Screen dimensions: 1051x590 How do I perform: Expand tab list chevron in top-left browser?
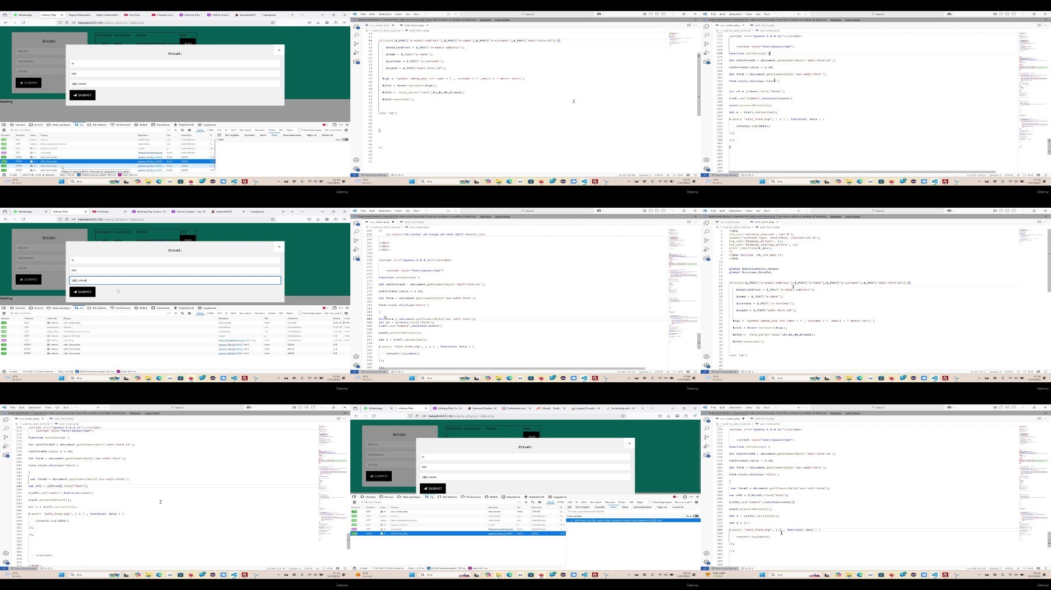[x=302, y=15]
